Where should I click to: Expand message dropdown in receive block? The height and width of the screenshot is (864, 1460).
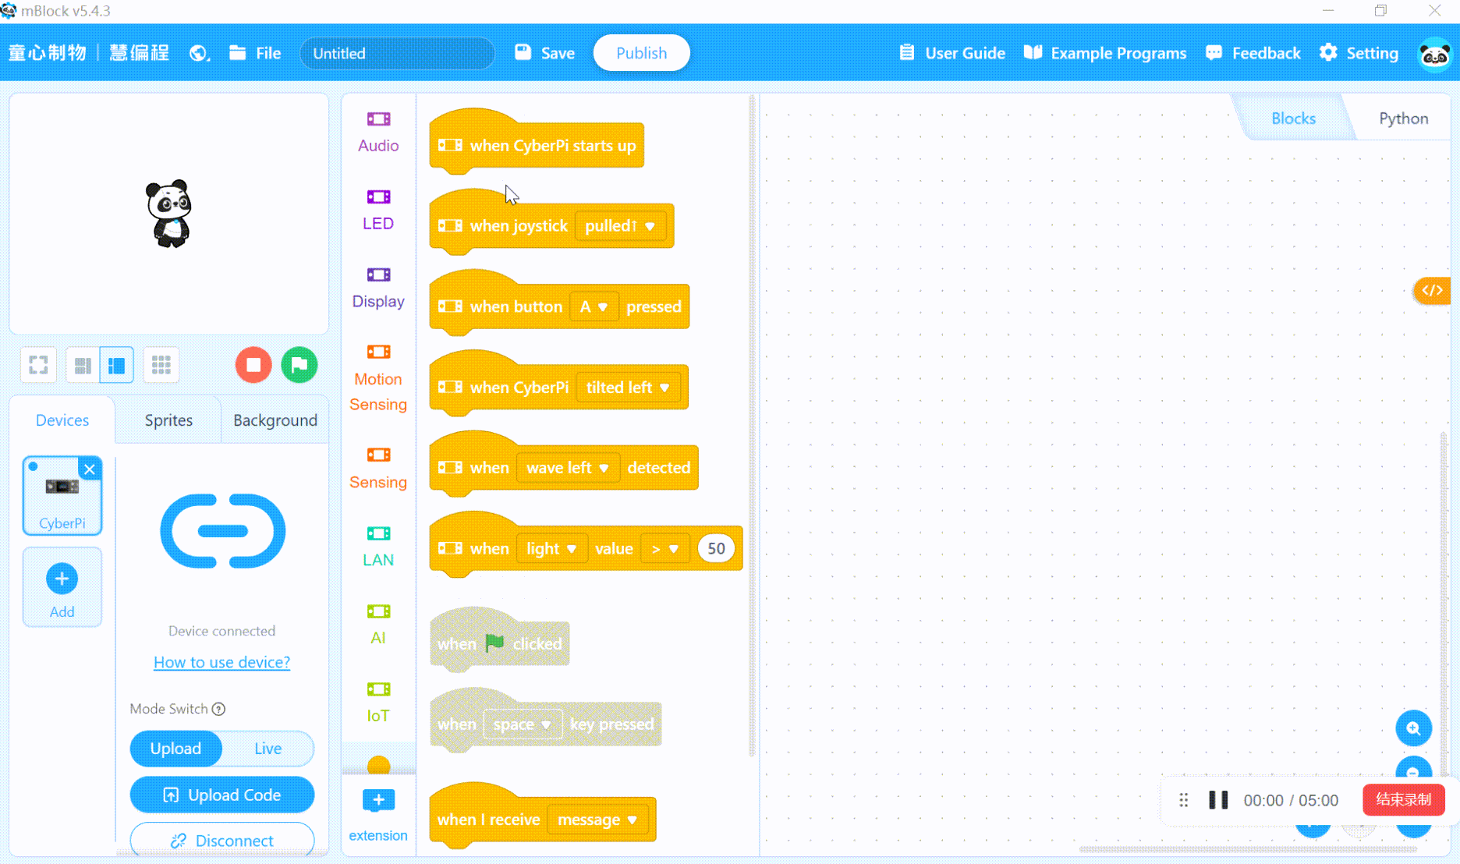point(597,820)
